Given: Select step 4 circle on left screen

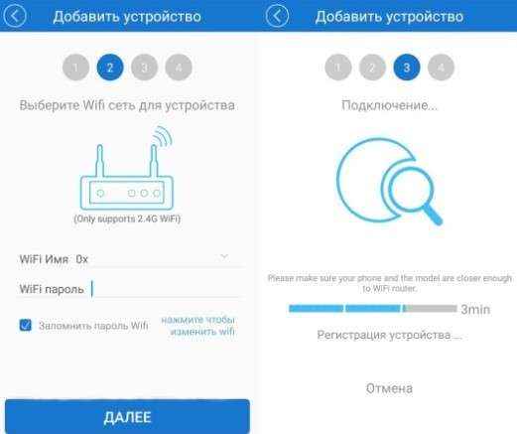Looking at the screenshot, I should click(179, 68).
